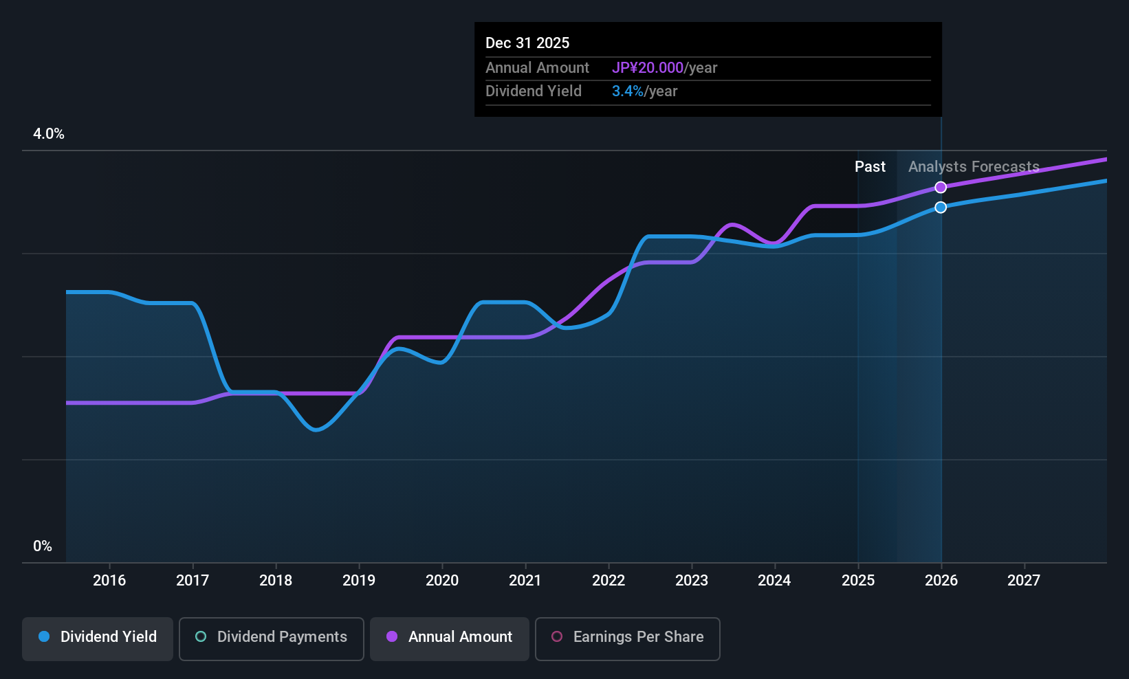
Task: Click the purple Annual Amount legend dot
Action: 392,636
